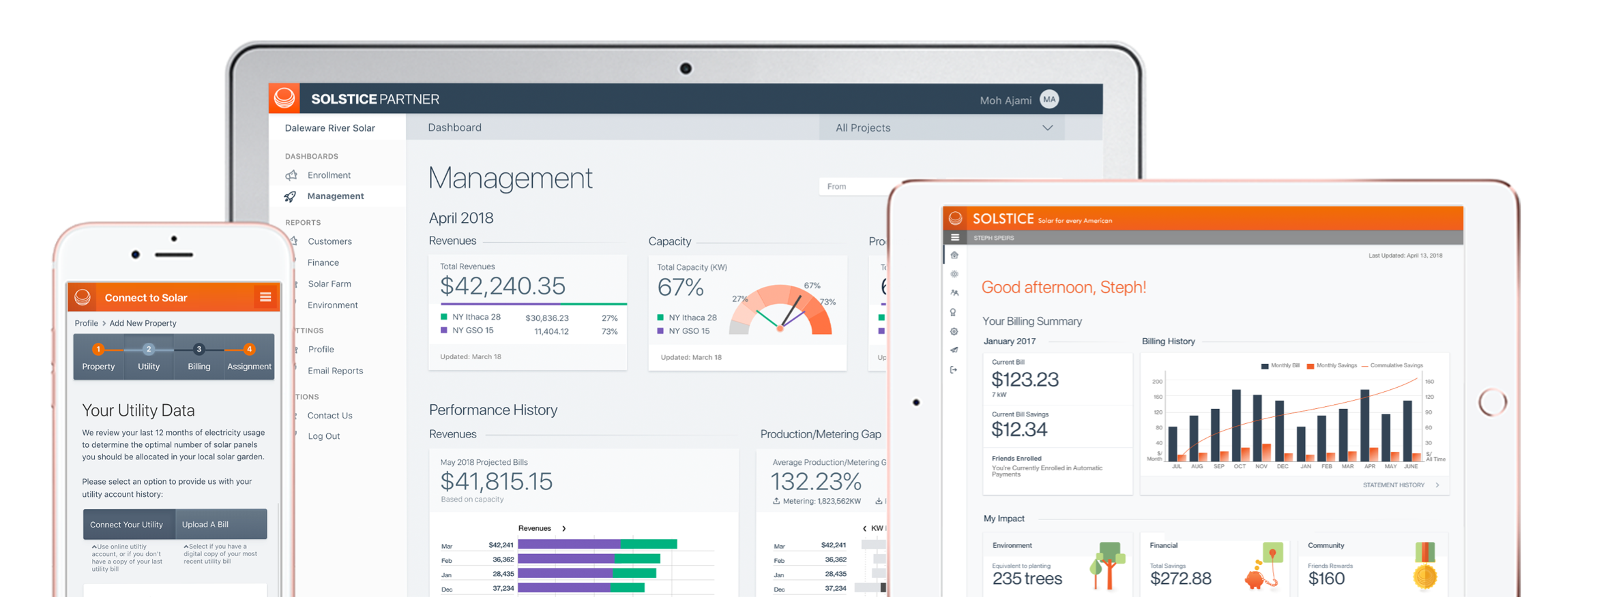Open Statement History via its chevron

(1437, 485)
